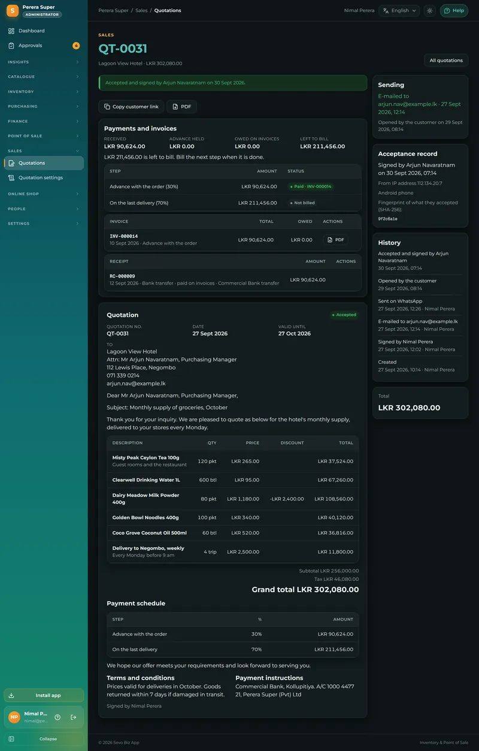Screen dimensions: 479x751
Task: Click Nimal Perera in the top bar
Action: click(359, 10)
